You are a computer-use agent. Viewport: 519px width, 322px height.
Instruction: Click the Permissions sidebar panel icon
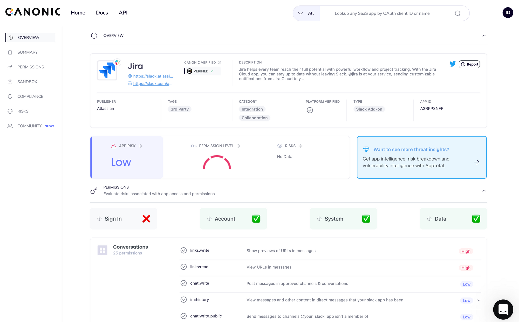click(10, 67)
